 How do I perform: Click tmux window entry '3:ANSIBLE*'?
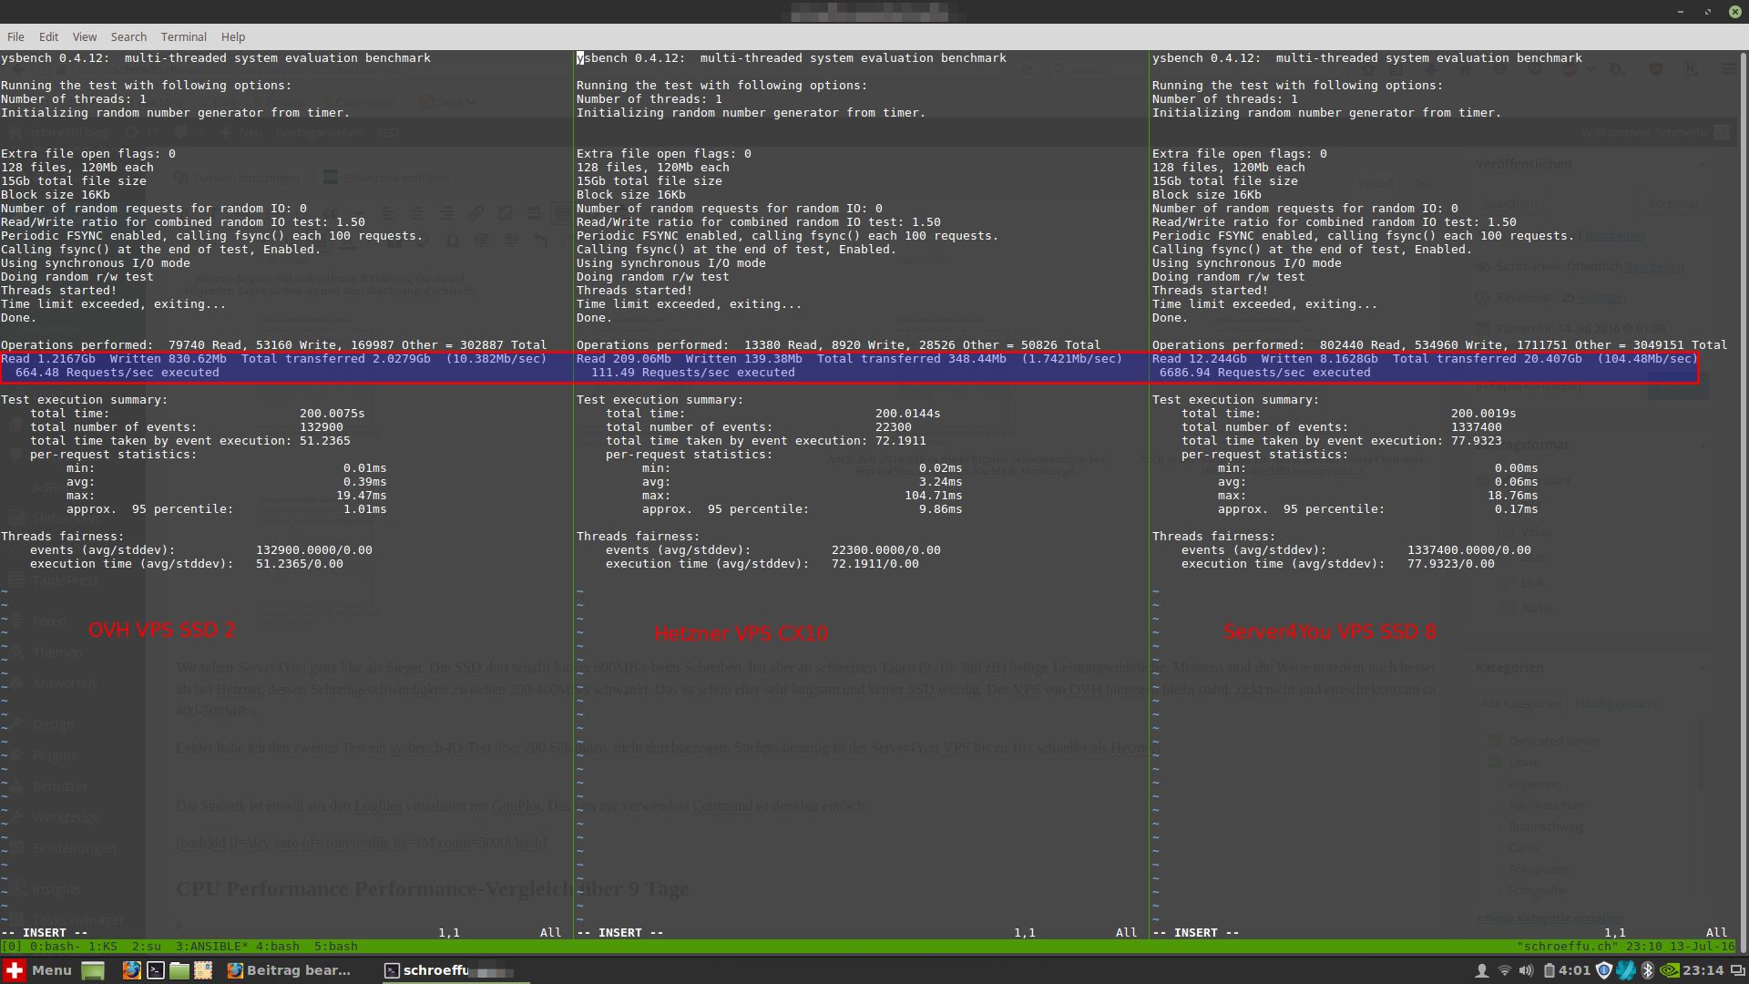tap(211, 947)
